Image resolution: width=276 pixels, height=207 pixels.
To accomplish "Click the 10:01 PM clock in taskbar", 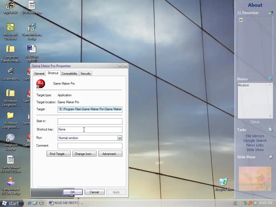I will [x=265, y=203].
